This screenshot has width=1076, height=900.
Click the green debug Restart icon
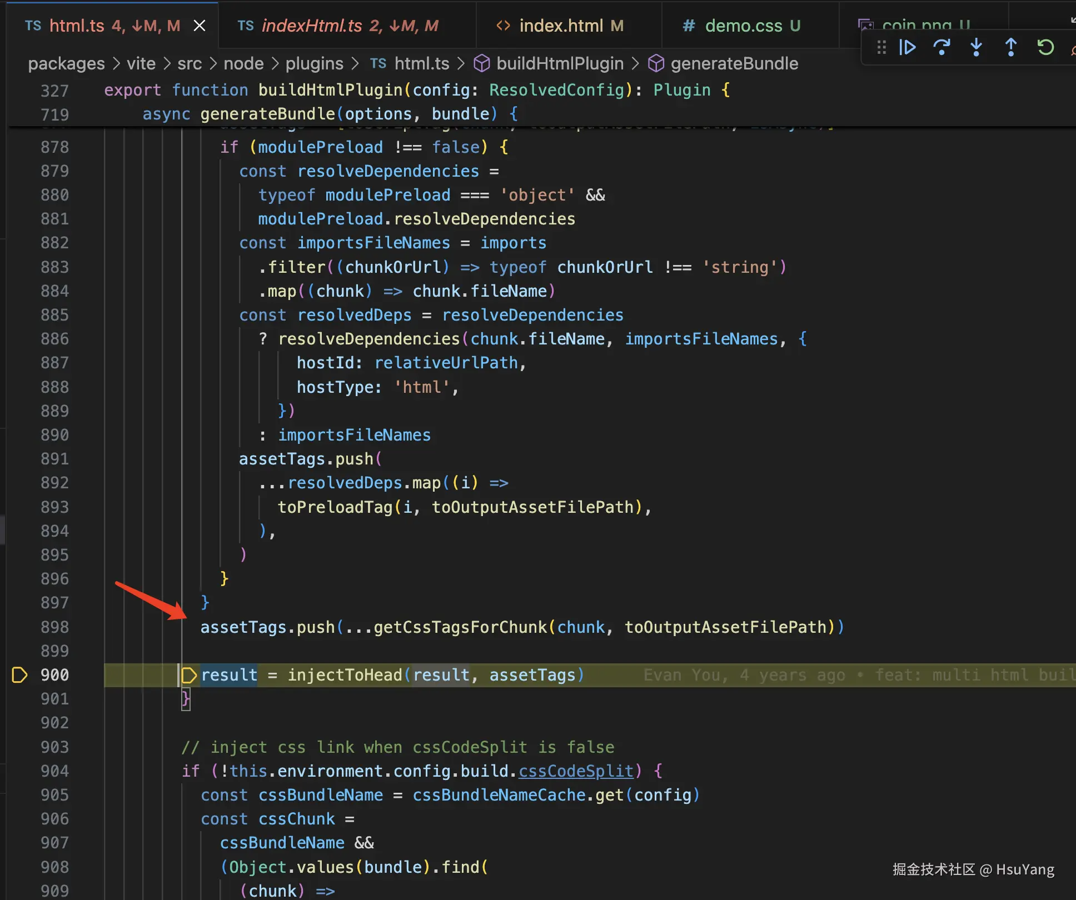click(x=1045, y=48)
